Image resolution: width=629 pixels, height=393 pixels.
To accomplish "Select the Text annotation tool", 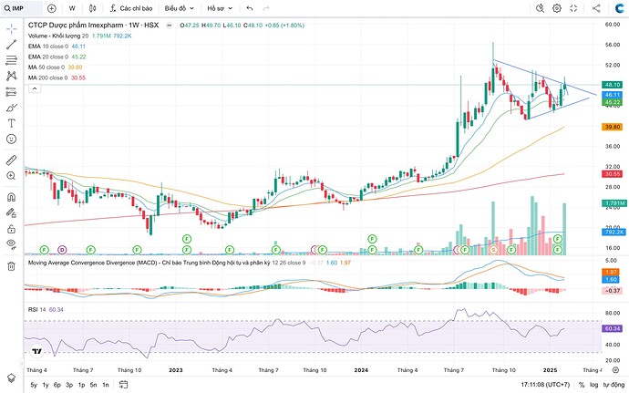I will point(11,122).
